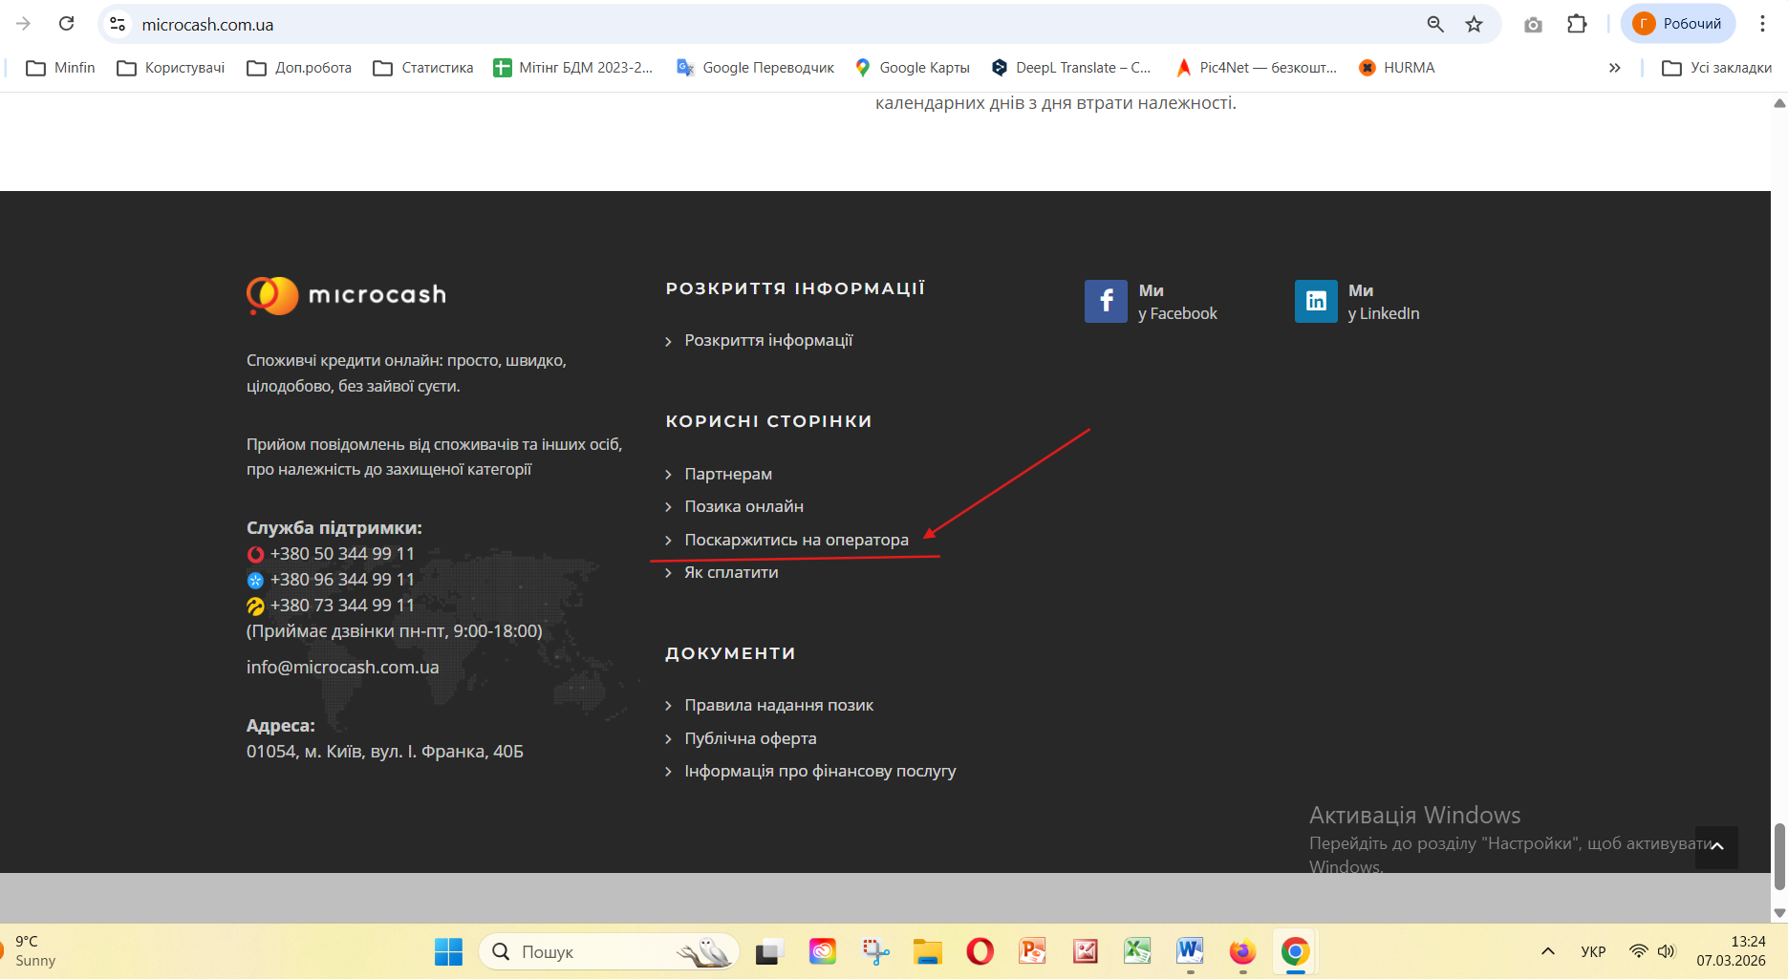This screenshot has width=1788, height=979.
Task: Open the Minfin bookmark folder
Action: point(60,68)
